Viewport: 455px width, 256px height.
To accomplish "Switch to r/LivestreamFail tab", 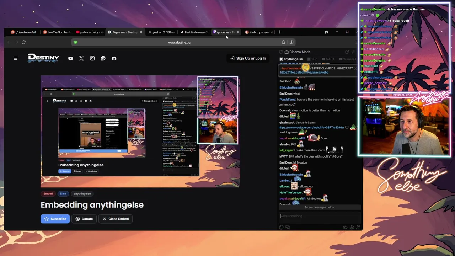I will point(23,32).
